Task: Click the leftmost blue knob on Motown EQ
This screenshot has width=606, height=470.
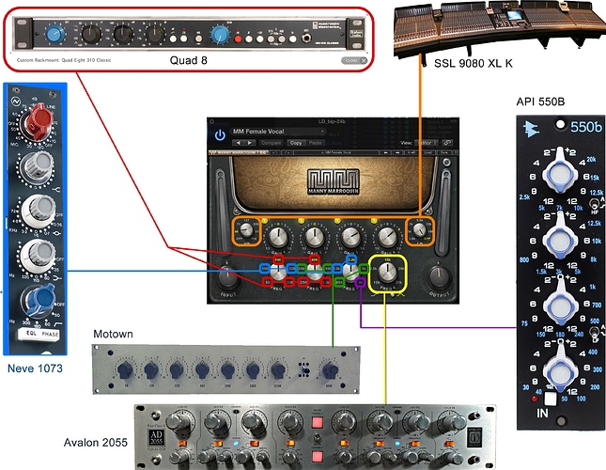Action: click(125, 370)
